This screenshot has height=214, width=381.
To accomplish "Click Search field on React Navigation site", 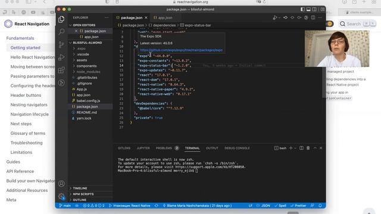I will tap(357, 24).
